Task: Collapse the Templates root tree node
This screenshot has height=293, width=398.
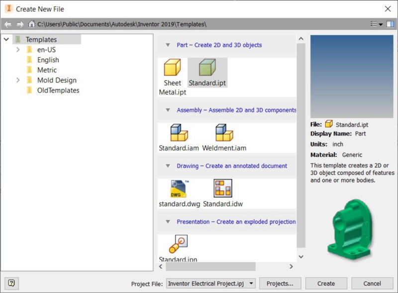Action: 6,39
